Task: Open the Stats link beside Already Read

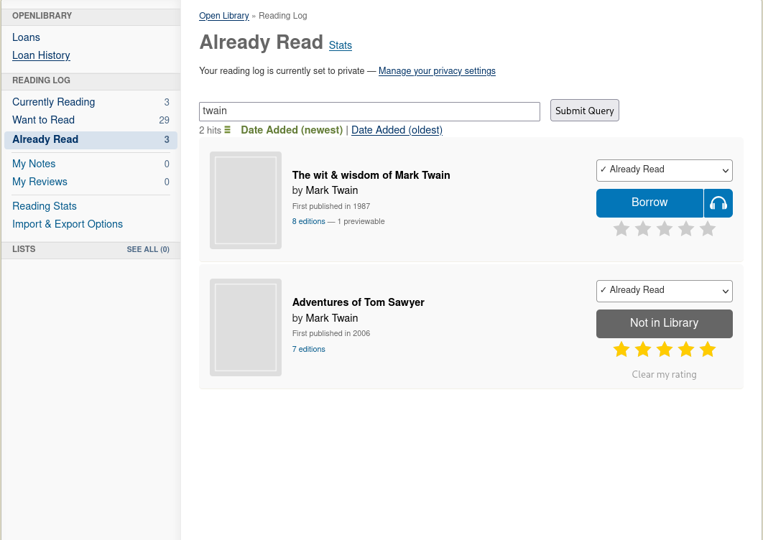Action: [340, 45]
